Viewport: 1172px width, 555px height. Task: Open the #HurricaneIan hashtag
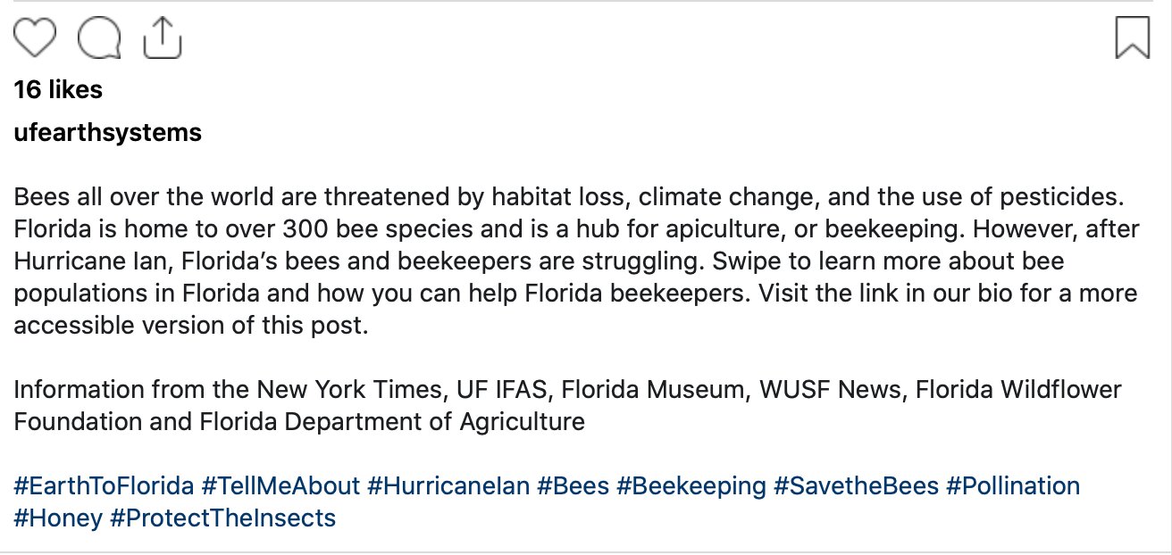[x=448, y=486]
